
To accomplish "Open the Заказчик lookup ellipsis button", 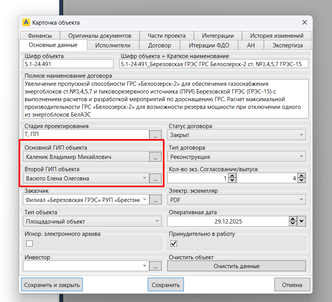I will pyautogui.click(x=155, y=200).
